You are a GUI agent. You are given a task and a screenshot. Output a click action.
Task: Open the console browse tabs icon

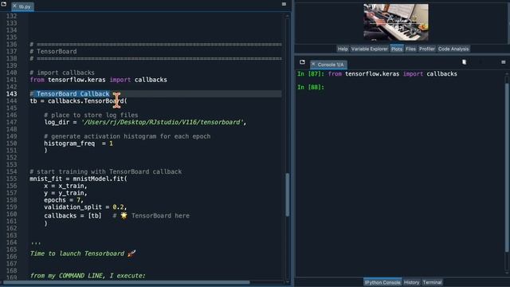pos(302,62)
